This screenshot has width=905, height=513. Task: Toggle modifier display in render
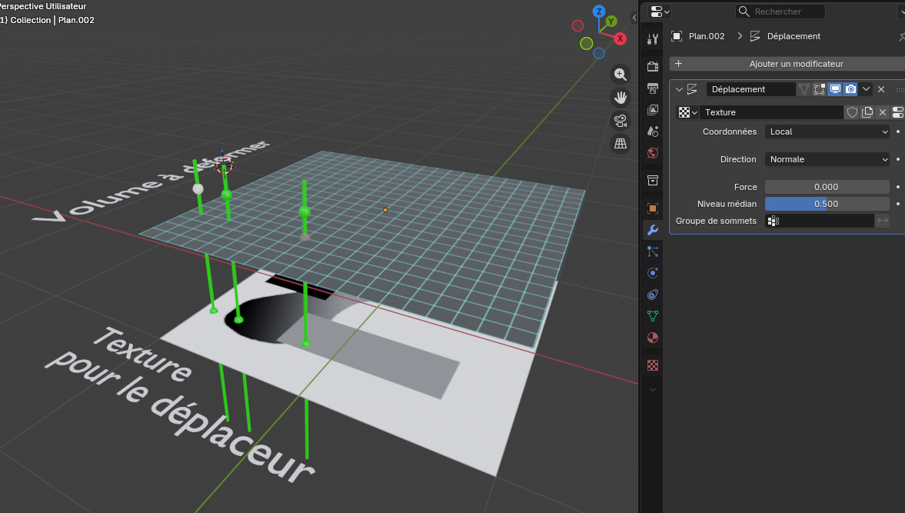pos(850,89)
